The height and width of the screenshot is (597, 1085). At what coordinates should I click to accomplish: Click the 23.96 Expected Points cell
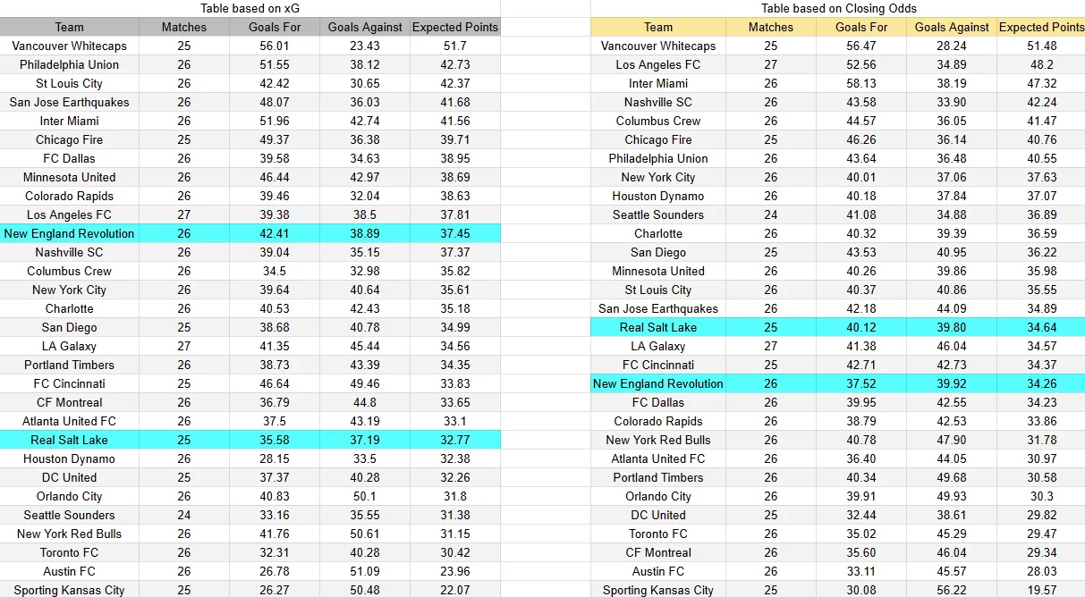click(x=454, y=571)
